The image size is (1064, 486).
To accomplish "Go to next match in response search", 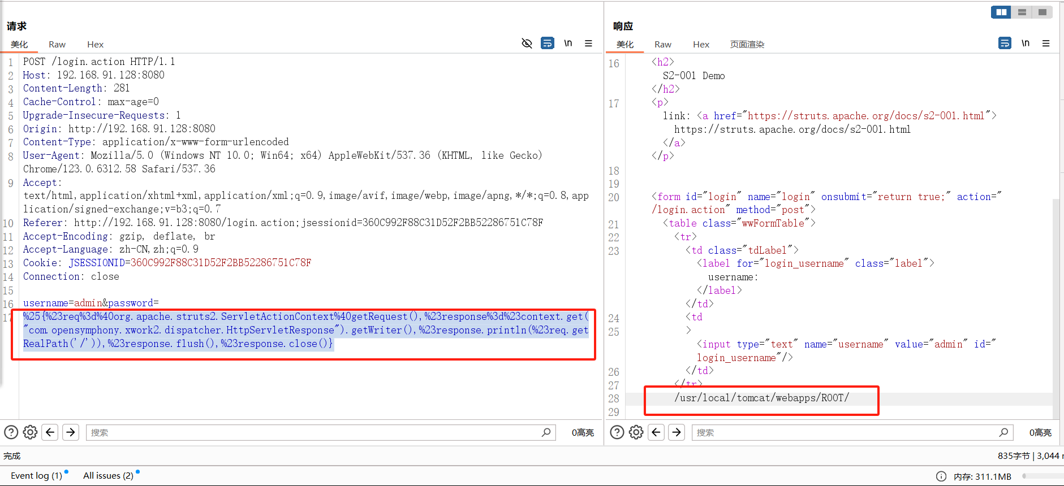I will pyautogui.click(x=677, y=432).
